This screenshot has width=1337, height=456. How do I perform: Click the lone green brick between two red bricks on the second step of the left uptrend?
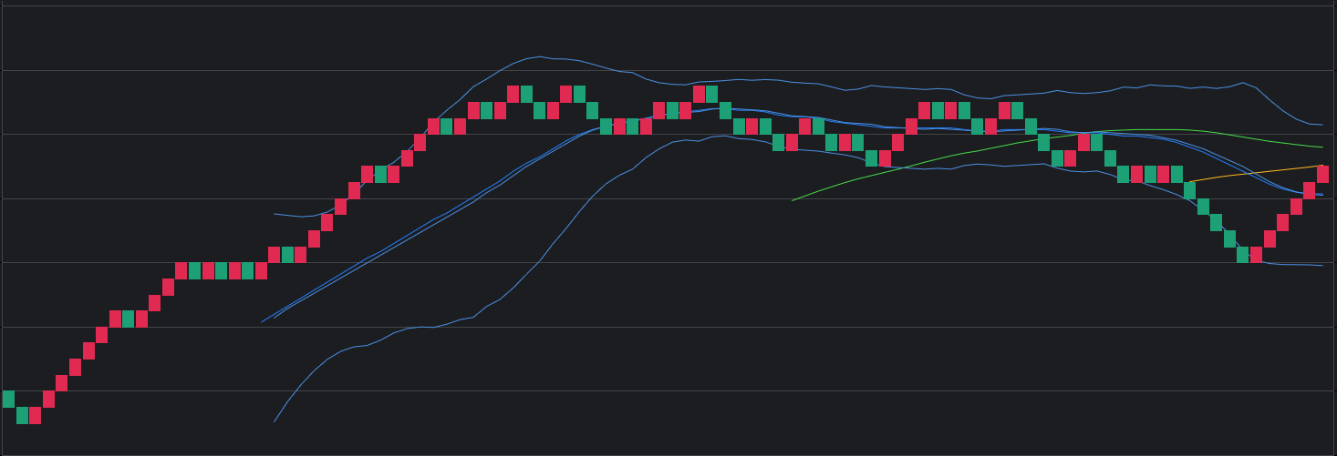(129, 319)
